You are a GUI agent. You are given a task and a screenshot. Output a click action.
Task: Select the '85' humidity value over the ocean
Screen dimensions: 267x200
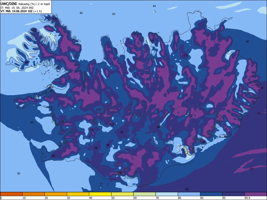19,174
